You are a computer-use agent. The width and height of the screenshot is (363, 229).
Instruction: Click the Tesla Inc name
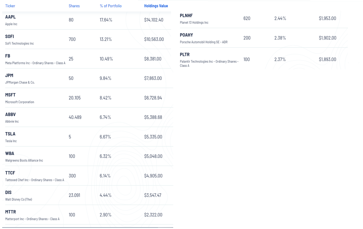pos(11,141)
